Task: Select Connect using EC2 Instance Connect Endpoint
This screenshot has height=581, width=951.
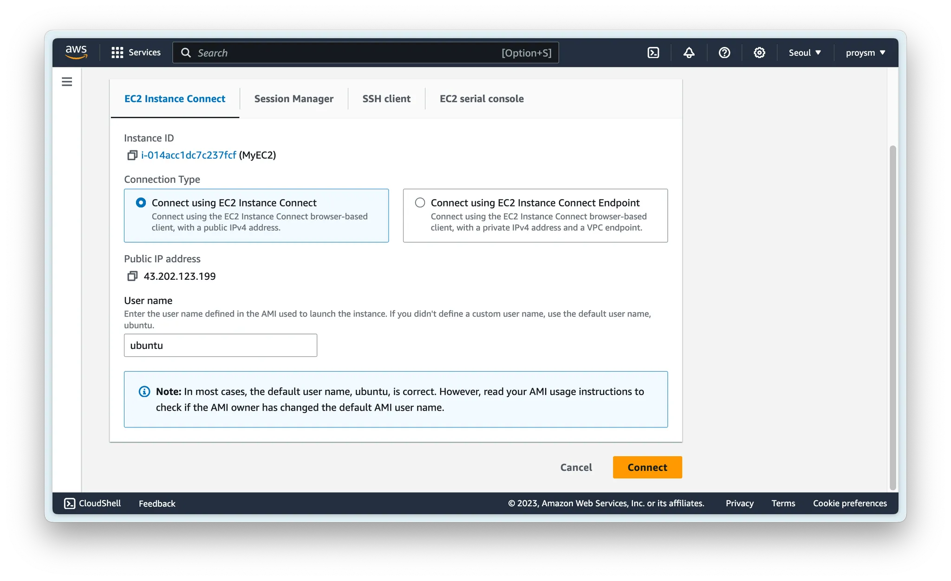Action: click(x=420, y=203)
